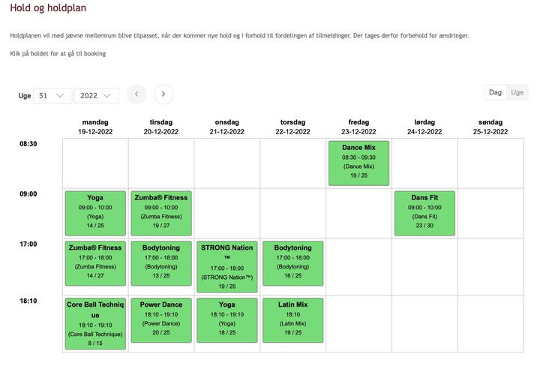540x366 pixels.
Task: Select the Friday Dance Mix class
Action: [x=358, y=163]
